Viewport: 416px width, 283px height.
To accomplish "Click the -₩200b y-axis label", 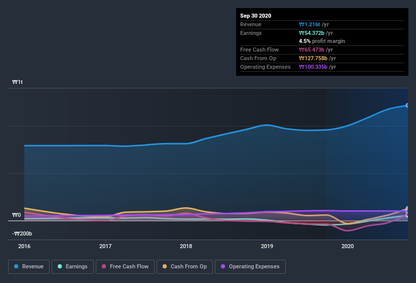I will coord(22,233).
